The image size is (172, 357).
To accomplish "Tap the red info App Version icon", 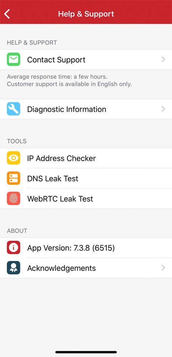I will pyautogui.click(x=14, y=247).
